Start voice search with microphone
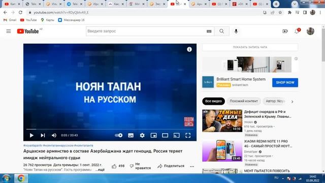Viewport: 325px width, 183px height. pos(236,32)
